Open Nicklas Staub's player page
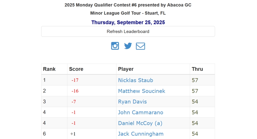The image size is (257, 139). pos(135,80)
